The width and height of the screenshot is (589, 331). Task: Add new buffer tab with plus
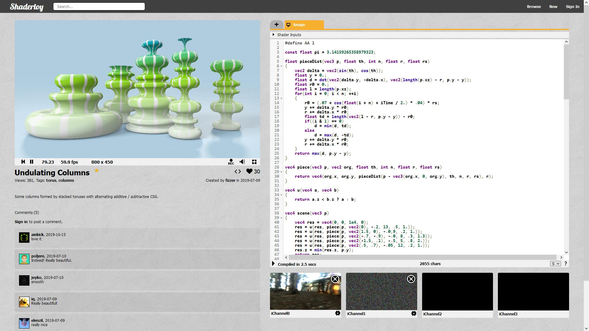276,25
